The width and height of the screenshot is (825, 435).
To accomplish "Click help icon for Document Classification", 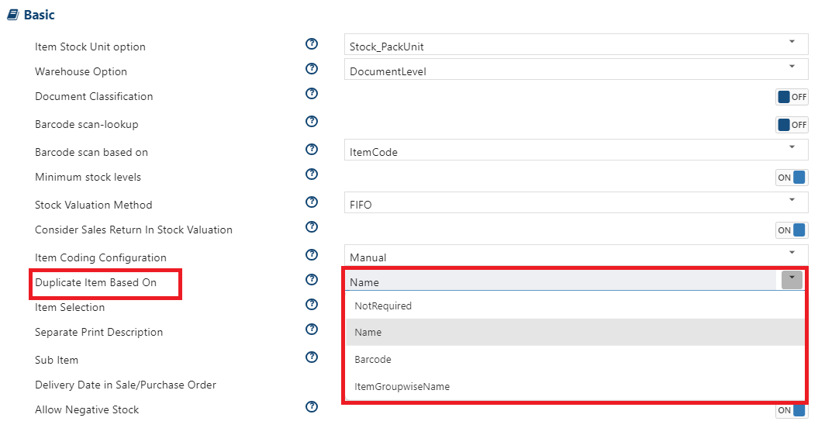I will [x=312, y=93].
